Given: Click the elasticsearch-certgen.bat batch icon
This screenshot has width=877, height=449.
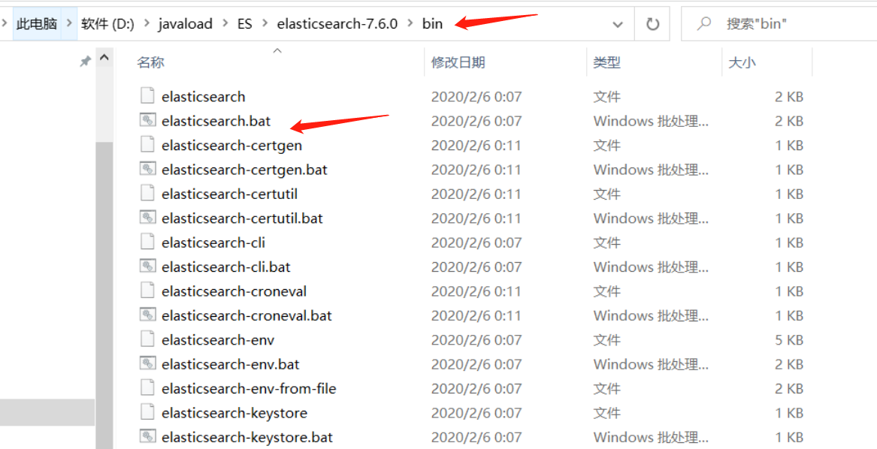Looking at the screenshot, I should coord(147,169).
